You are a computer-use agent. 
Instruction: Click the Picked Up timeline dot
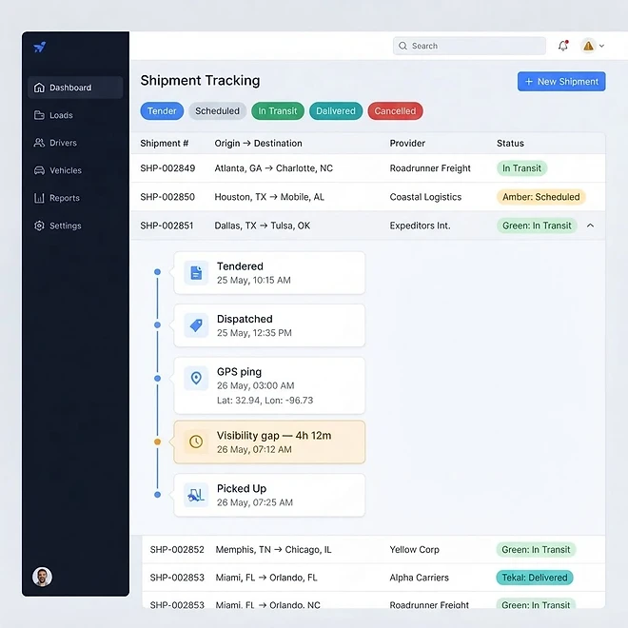point(157,495)
